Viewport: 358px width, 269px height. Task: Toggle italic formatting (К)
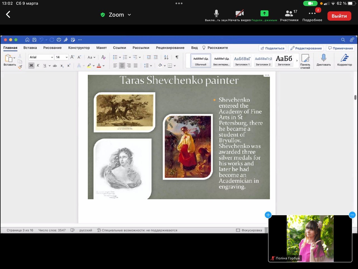pyautogui.click(x=38, y=66)
